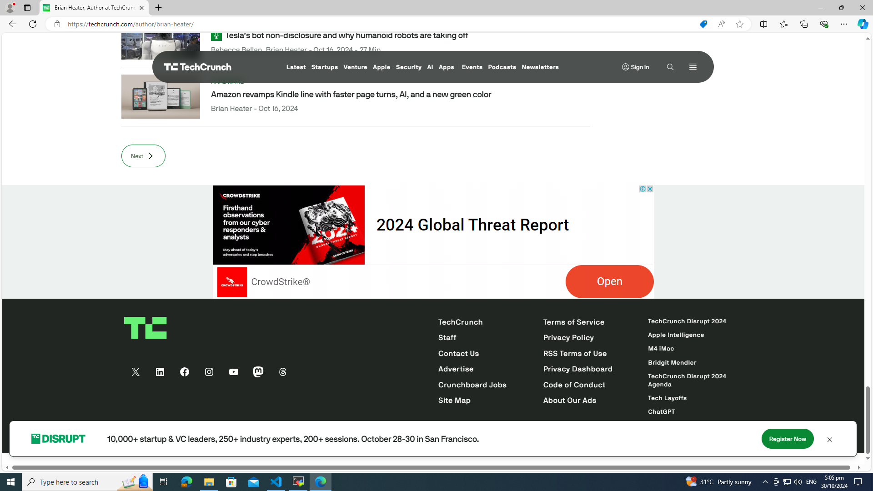The width and height of the screenshot is (873, 491).
Task: Click Open button on CrowdStrike ad
Action: click(609, 281)
